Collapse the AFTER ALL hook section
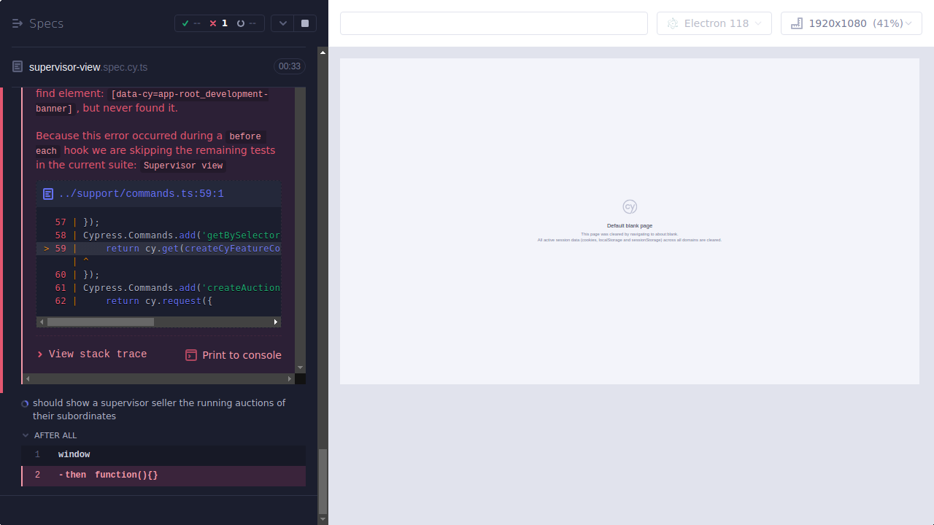Viewport: 934px width, 525px height. point(26,435)
